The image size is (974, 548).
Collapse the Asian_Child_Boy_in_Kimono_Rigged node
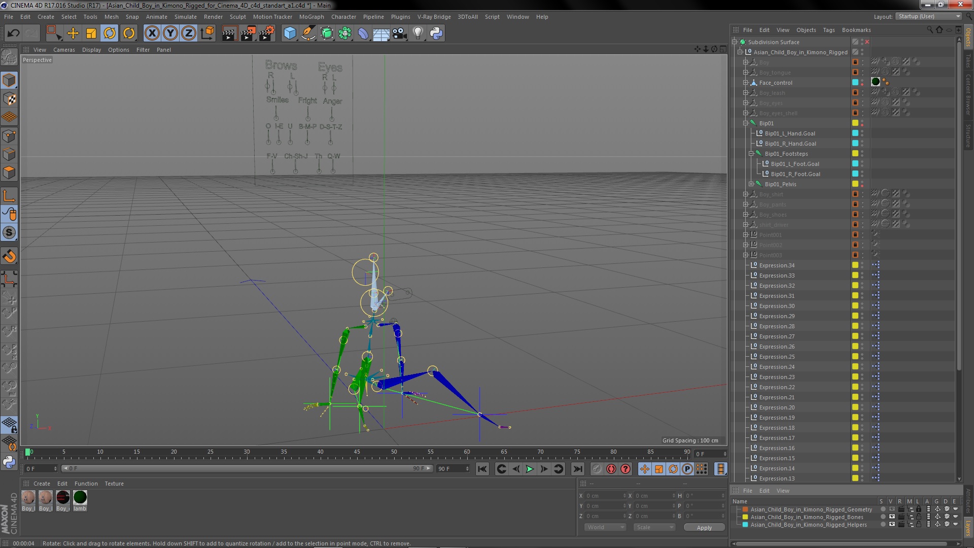(740, 52)
